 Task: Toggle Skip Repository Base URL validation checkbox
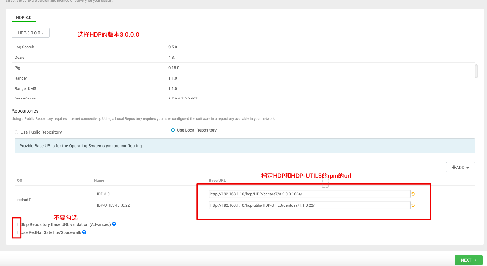click(x=16, y=224)
